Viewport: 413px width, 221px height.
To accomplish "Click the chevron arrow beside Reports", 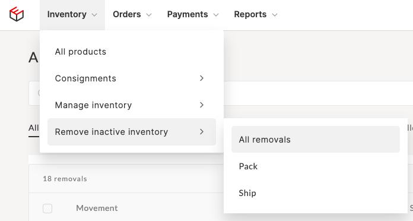I will [275, 15].
